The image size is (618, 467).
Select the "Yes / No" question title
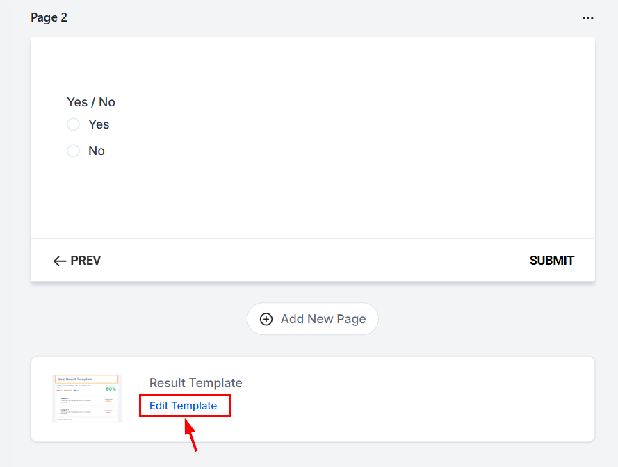click(91, 102)
